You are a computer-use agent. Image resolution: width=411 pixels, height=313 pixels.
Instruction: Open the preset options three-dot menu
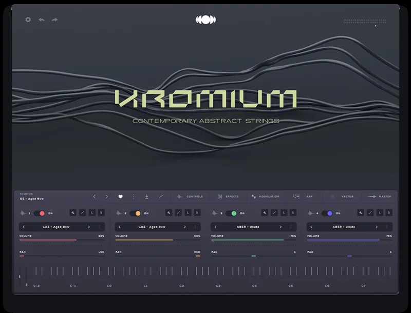point(134,197)
